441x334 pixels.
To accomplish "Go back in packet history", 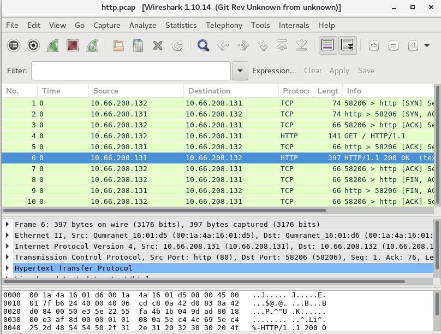I will click(x=223, y=45).
